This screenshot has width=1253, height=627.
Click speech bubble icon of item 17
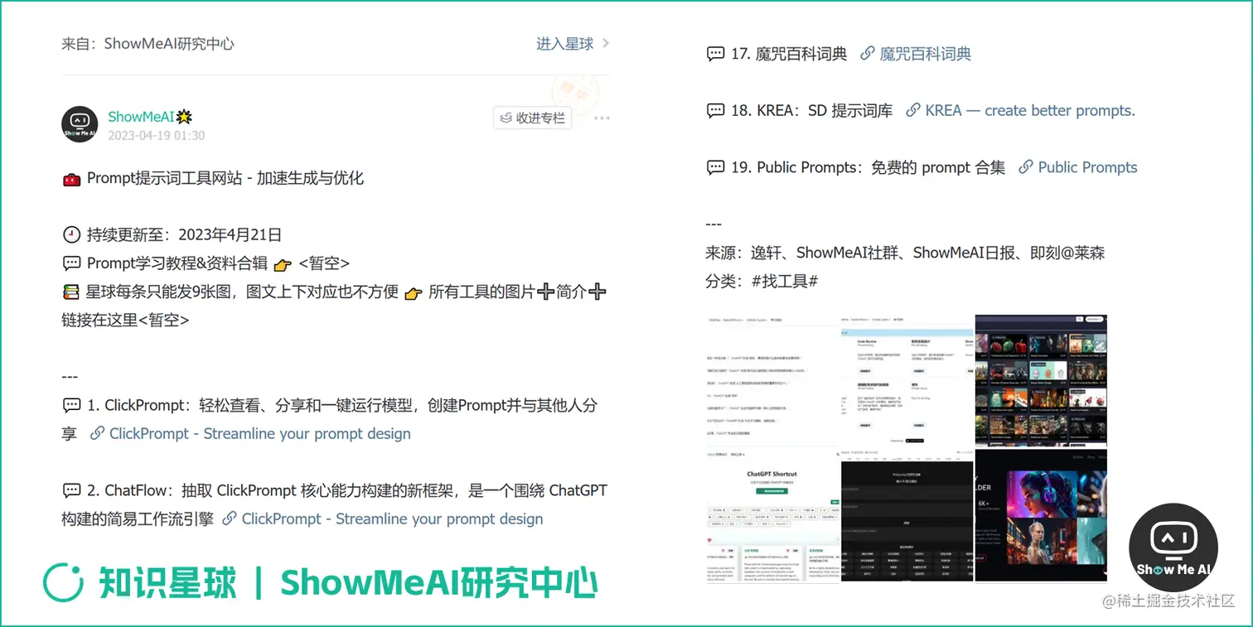(x=714, y=54)
